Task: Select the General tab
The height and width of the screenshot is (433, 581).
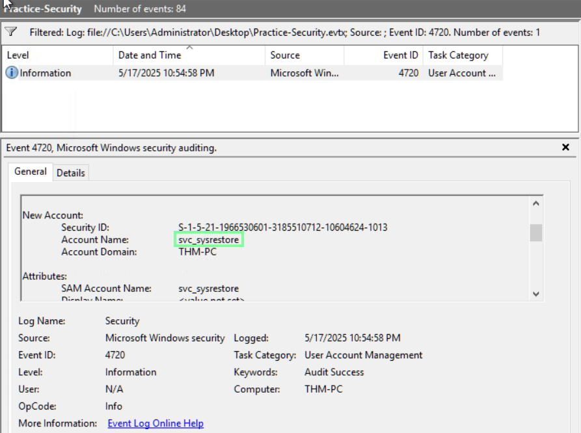Action: point(31,172)
